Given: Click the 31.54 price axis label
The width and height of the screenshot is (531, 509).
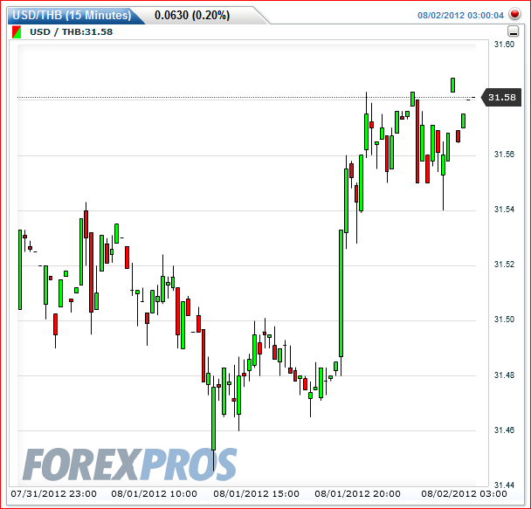Looking at the screenshot, I should pyautogui.click(x=504, y=210).
